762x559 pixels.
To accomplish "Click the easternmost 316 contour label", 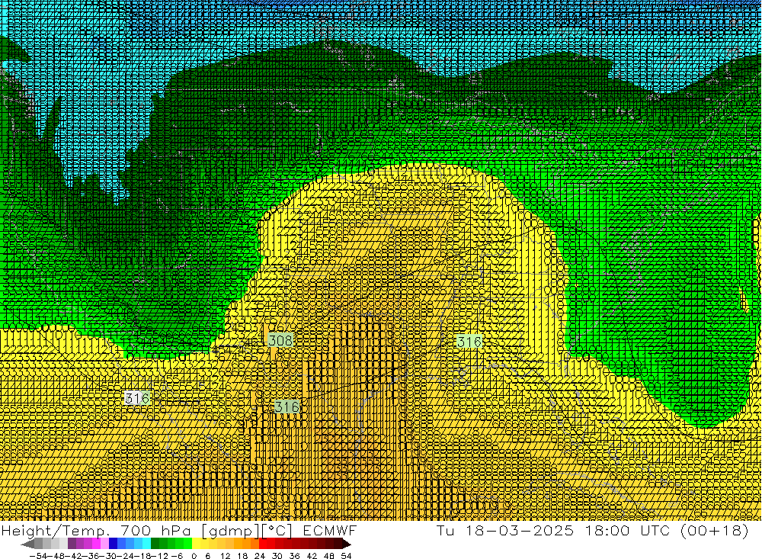I will 469,342.
